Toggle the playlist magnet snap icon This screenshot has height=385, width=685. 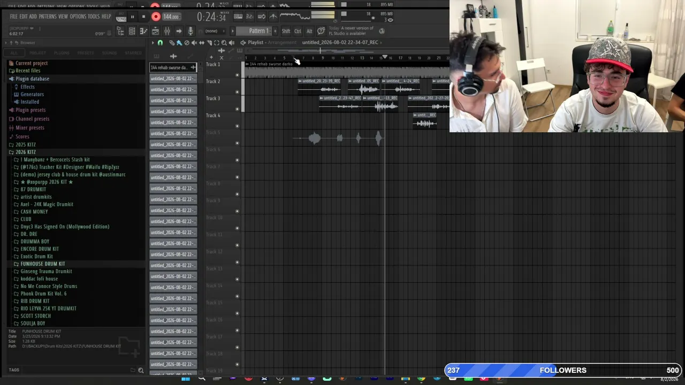point(160,43)
